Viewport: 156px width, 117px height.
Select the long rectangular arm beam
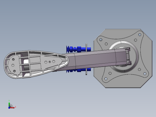tap(95, 59)
